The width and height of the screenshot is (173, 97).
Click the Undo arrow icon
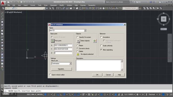coord(25,2)
